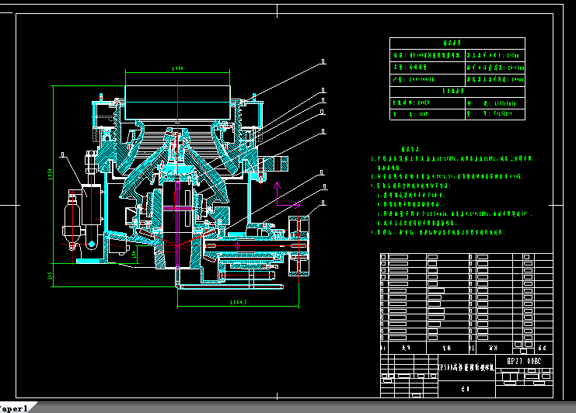This screenshot has height=413, width=576.
Task: Select the tall green vertical dimension line at left
Action: click(x=53, y=179)
